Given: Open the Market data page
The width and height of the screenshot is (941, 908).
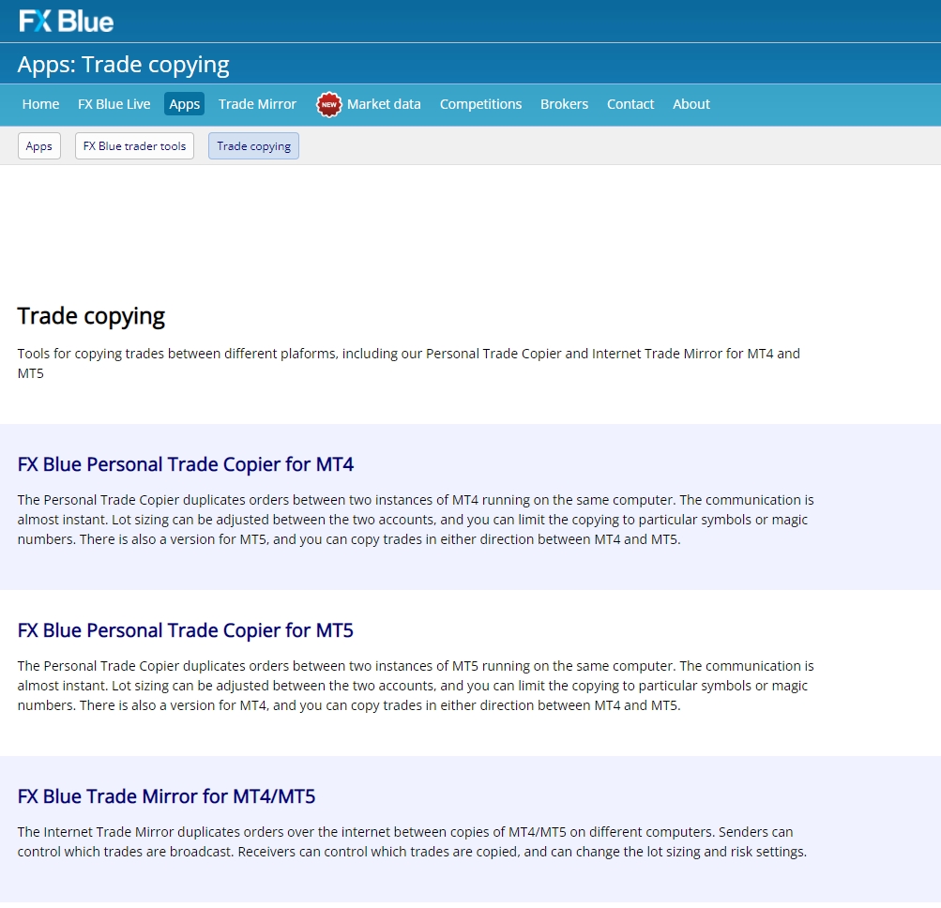Looking at the screenshot, I should pos(384,104).
